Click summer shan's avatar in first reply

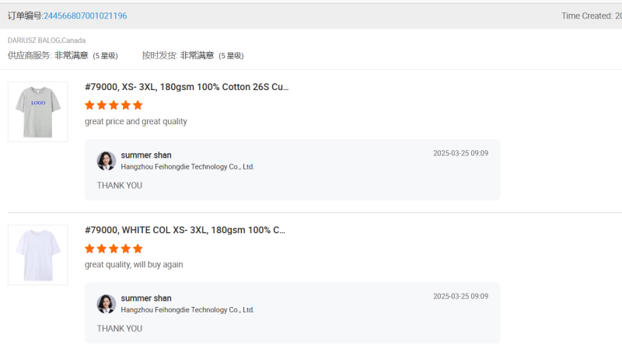tap(106, 161)
